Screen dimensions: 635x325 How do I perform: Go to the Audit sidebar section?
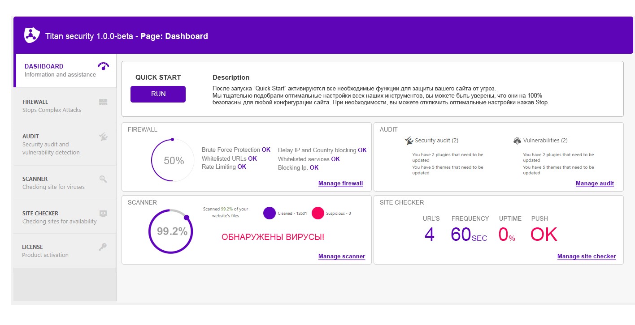click(65, 144)
